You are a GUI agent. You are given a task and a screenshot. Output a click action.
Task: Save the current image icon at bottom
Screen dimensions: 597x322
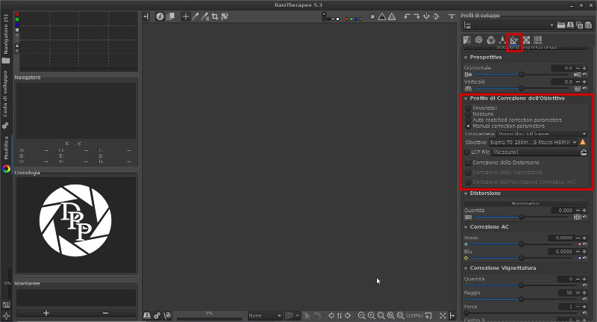pyautogui.click(x=148, y=315)
